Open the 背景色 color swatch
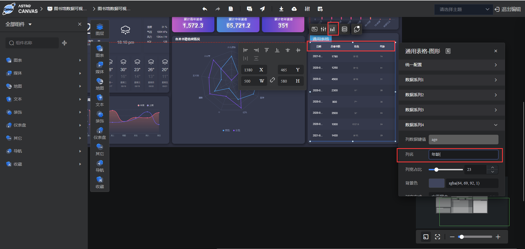 [x=436, y=183]
